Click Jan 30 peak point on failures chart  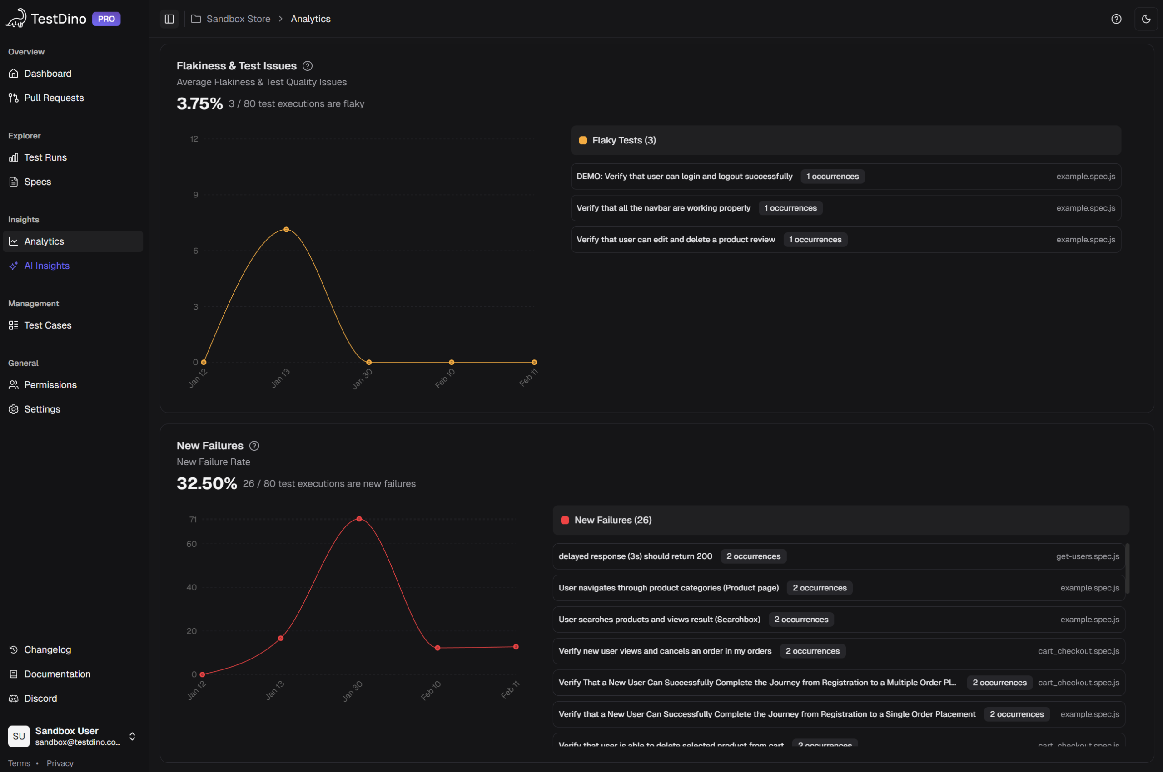click(x=359, y=519)
